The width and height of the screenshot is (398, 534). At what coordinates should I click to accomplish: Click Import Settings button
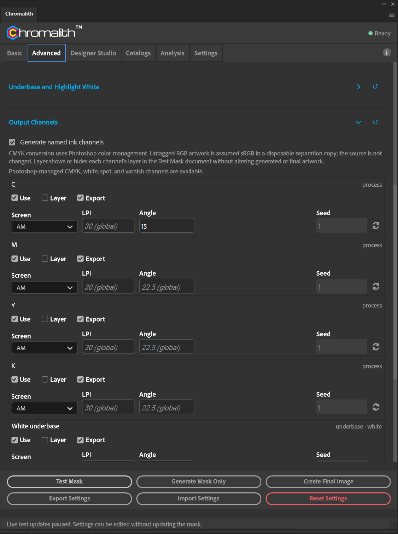point(199,498)
